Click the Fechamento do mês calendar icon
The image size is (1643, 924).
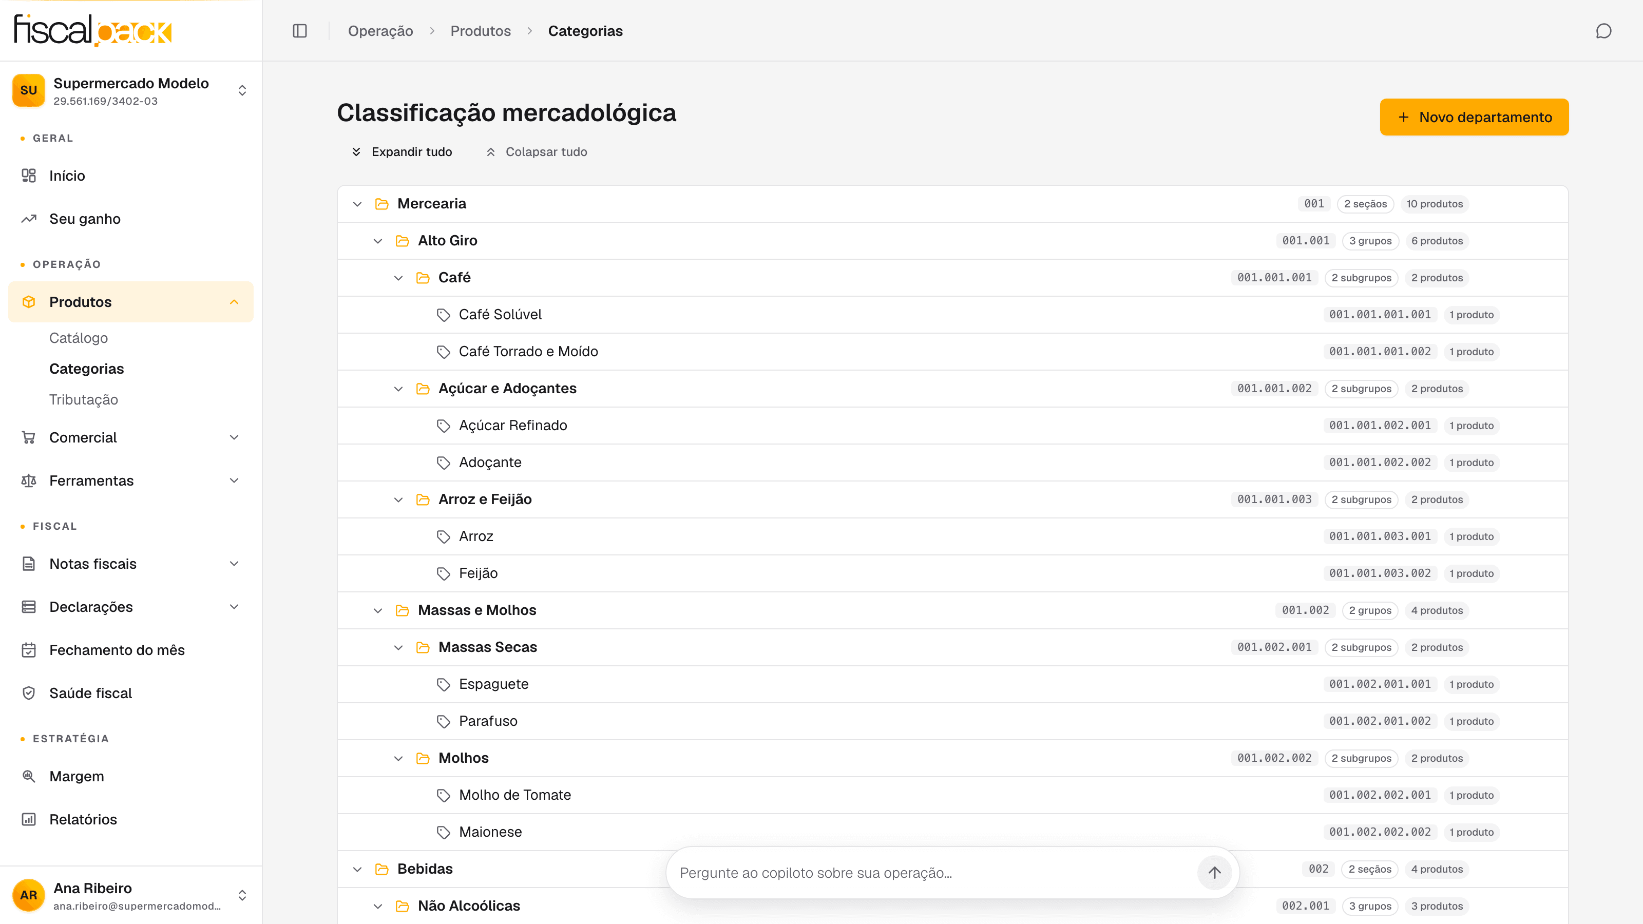click(29, 650)
